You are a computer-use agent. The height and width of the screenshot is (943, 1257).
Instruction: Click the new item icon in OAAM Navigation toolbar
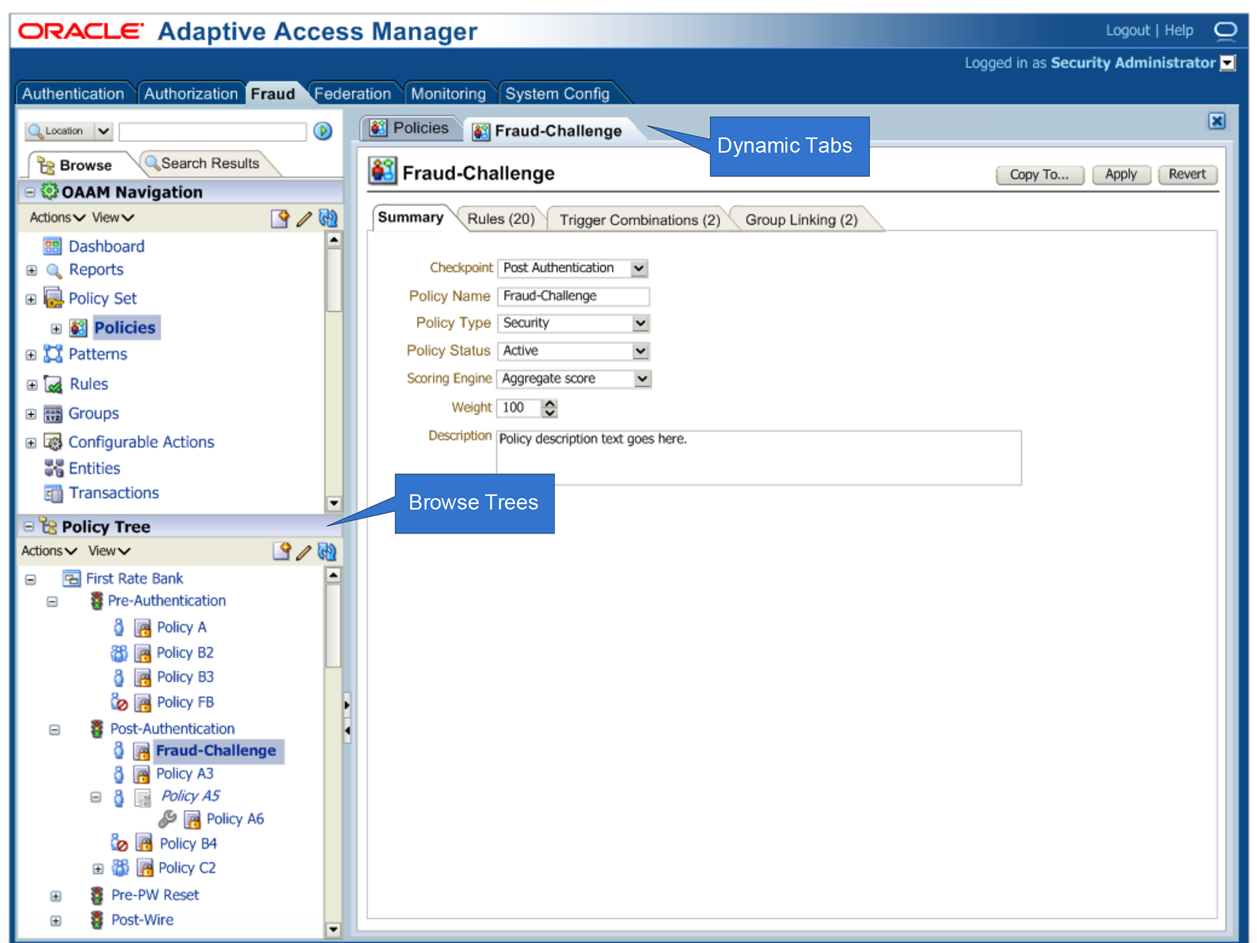280,218
